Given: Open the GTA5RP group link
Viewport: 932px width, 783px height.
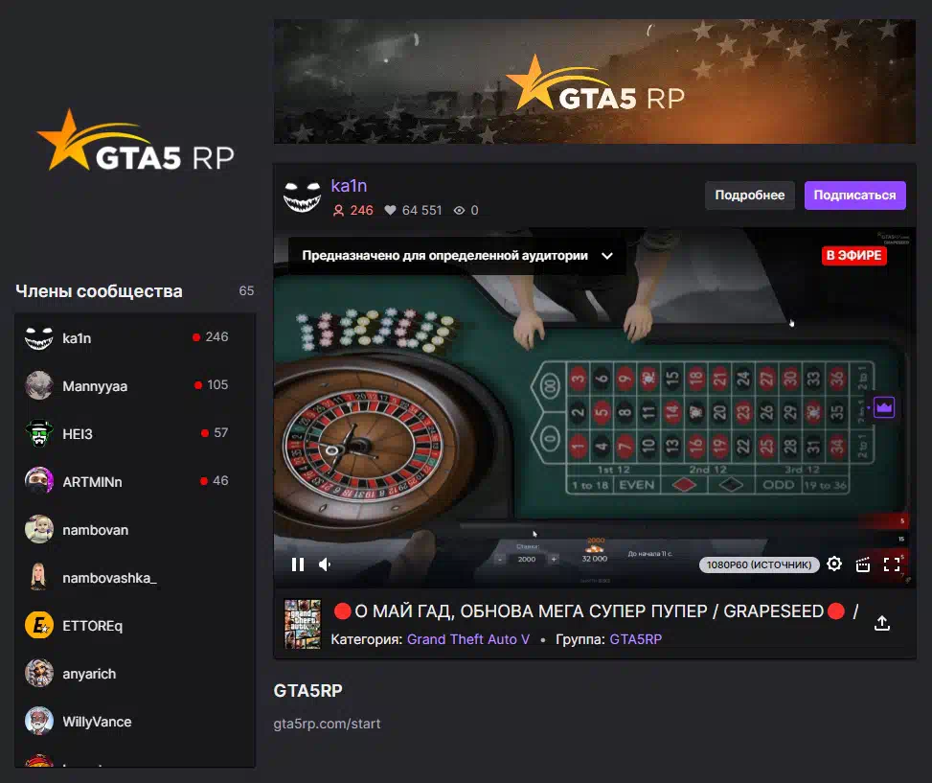Looking at the screenshot, I should click(635, 639).
